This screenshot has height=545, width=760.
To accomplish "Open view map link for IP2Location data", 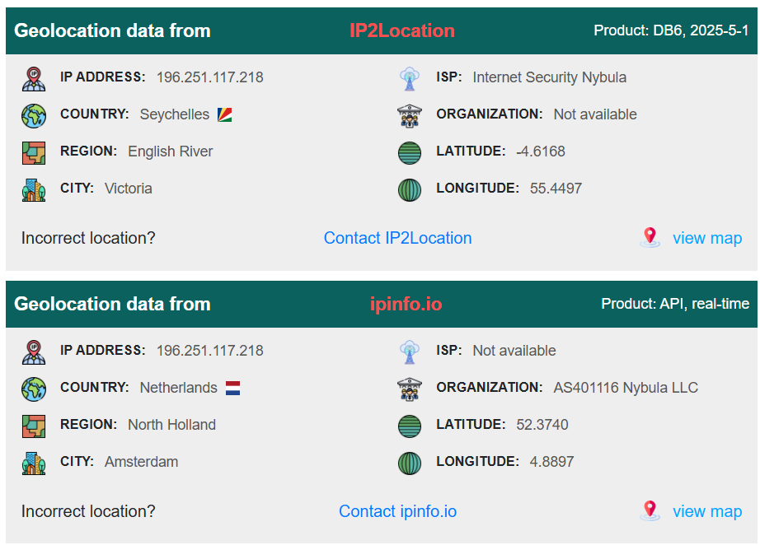I will [x=707, y=238].
